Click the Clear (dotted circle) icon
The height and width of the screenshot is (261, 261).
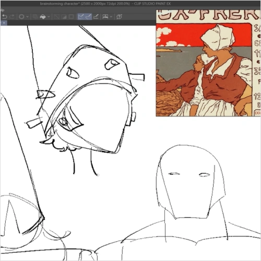coord(21,17)
